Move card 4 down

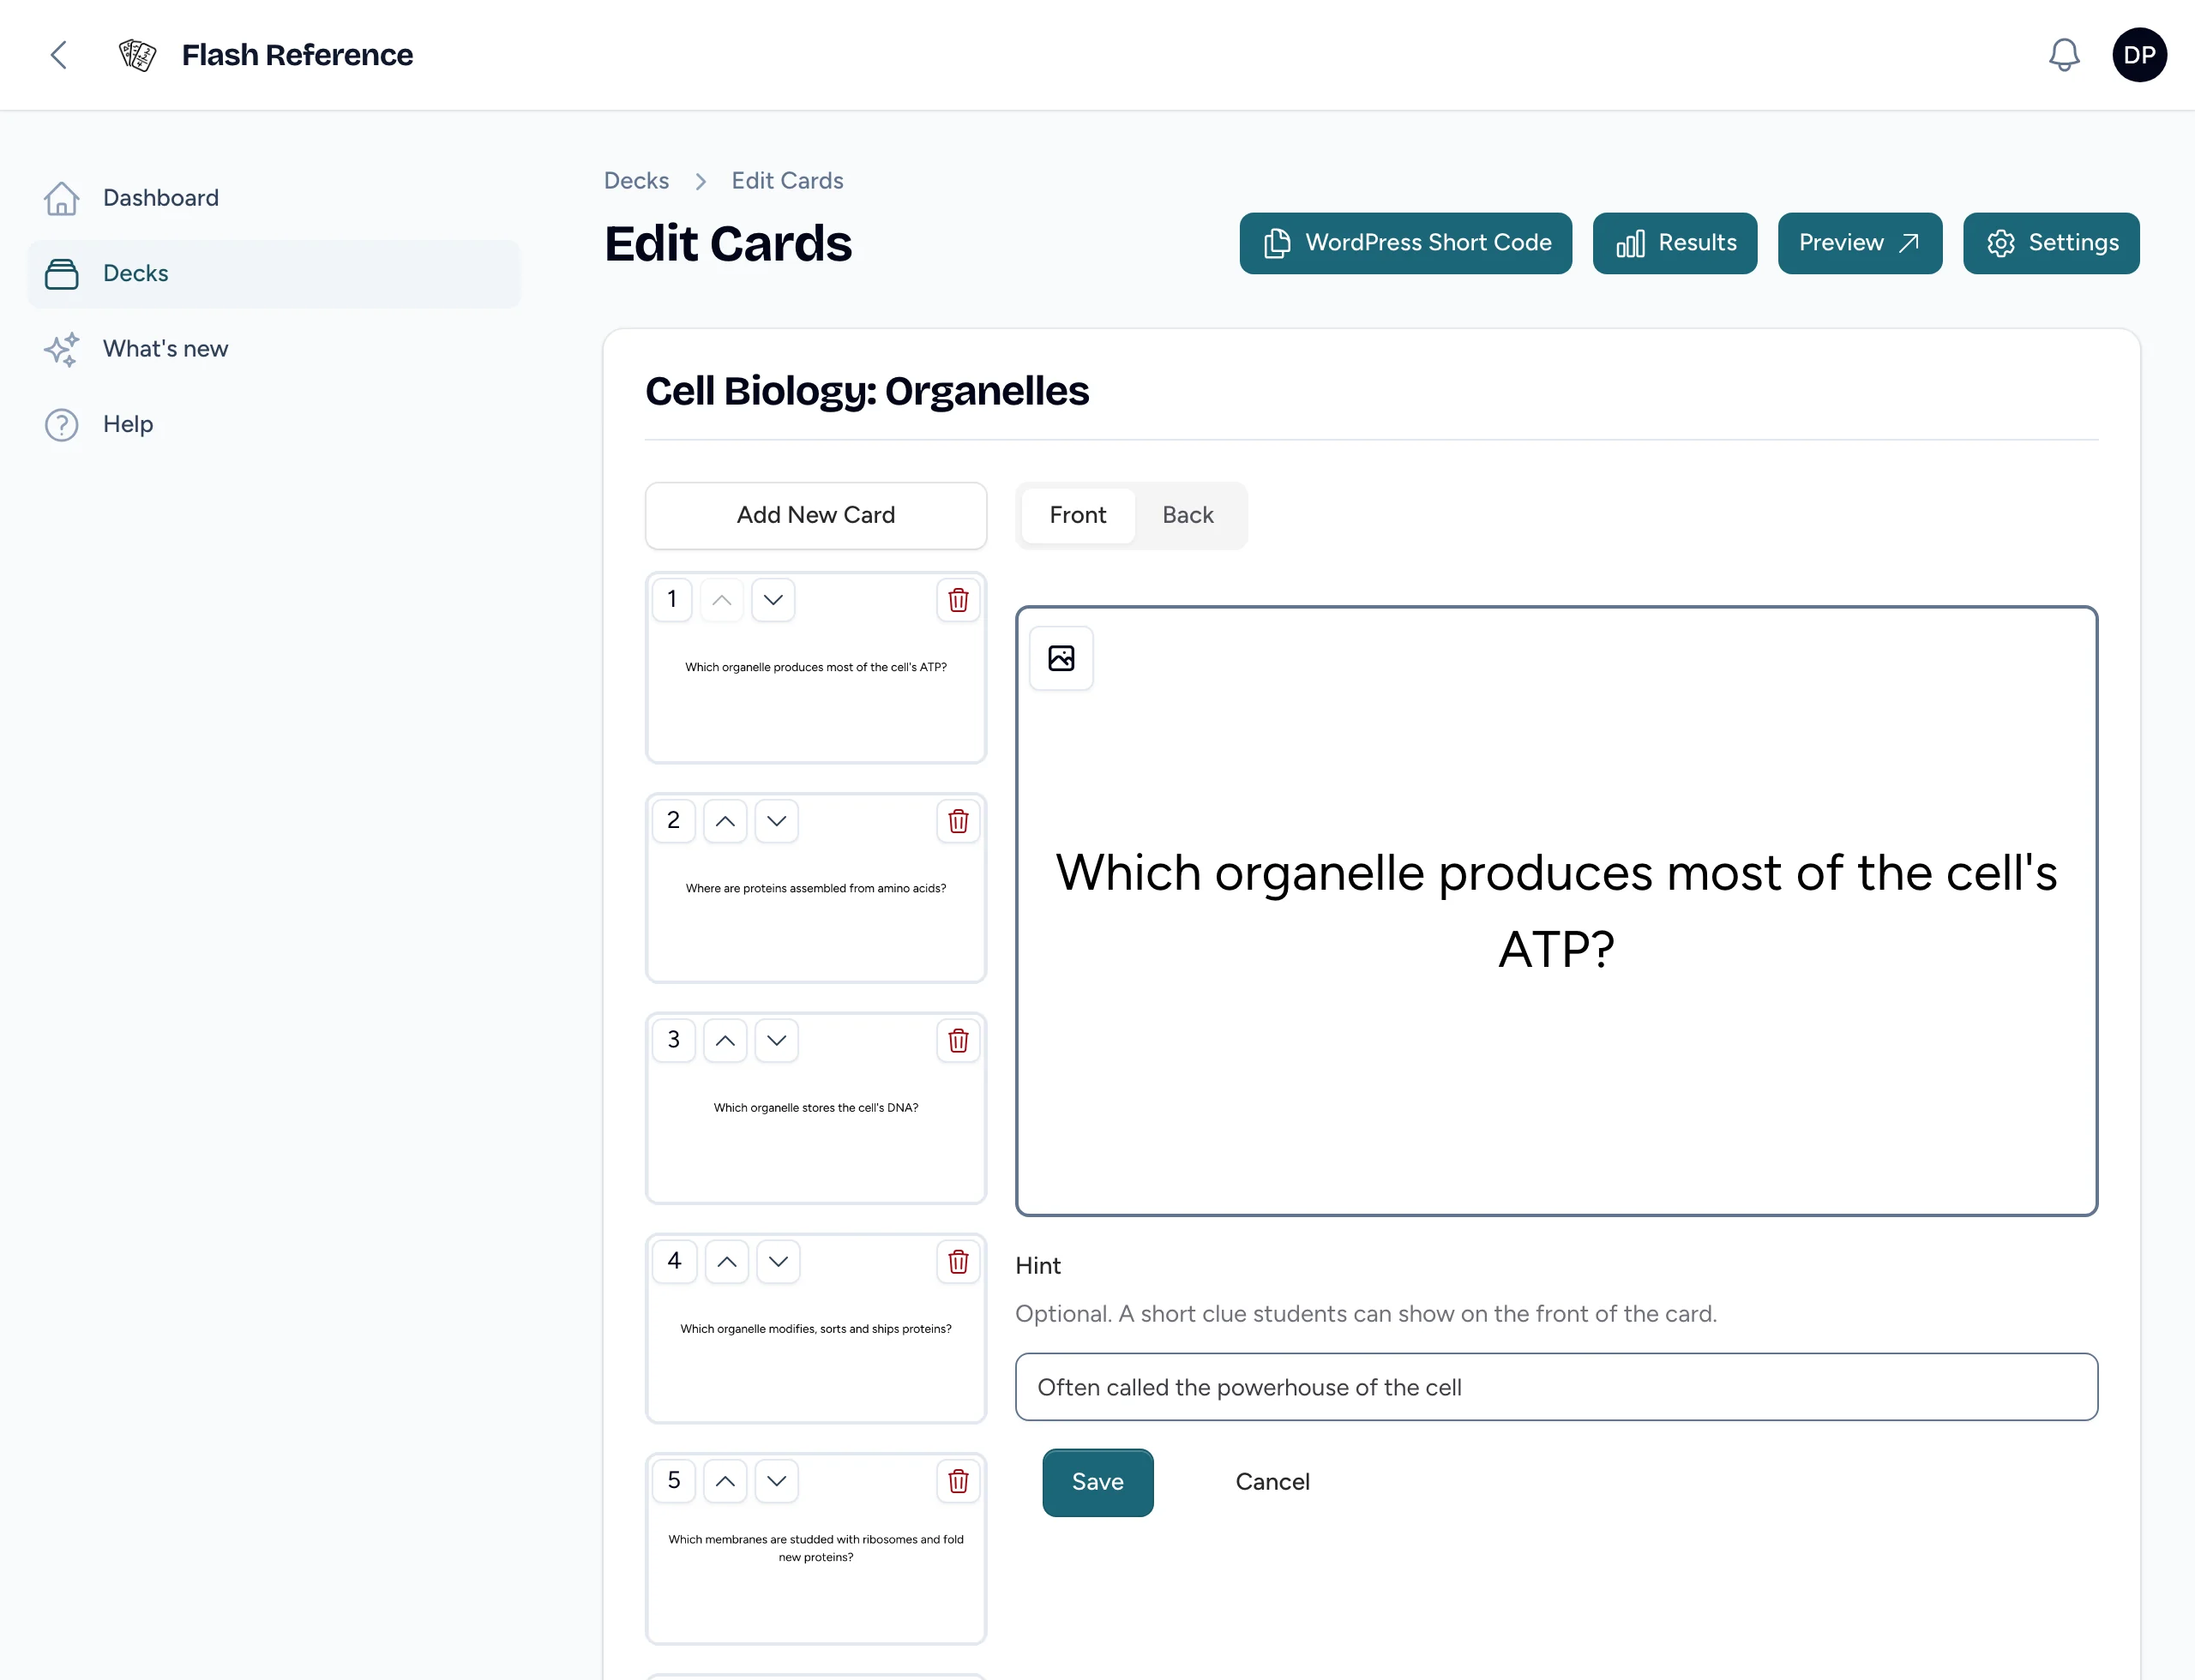[779, 1262]
